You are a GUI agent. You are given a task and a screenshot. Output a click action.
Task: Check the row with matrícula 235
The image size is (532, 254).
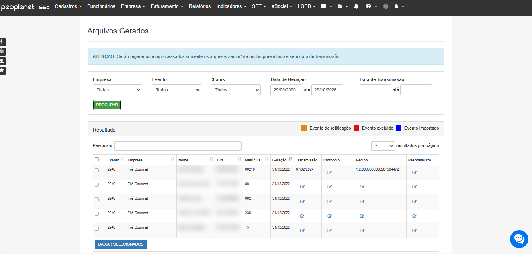[x=97, y=214]
